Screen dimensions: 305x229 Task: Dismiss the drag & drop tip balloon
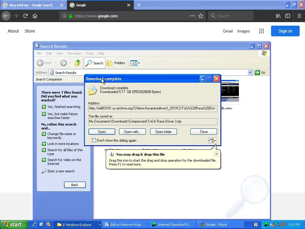point(216,154)
